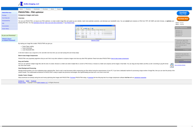Viewport: 193px width, 127px height.
Task: Click the PNG file icon beside the reviews link
Action: click(172, 65)
